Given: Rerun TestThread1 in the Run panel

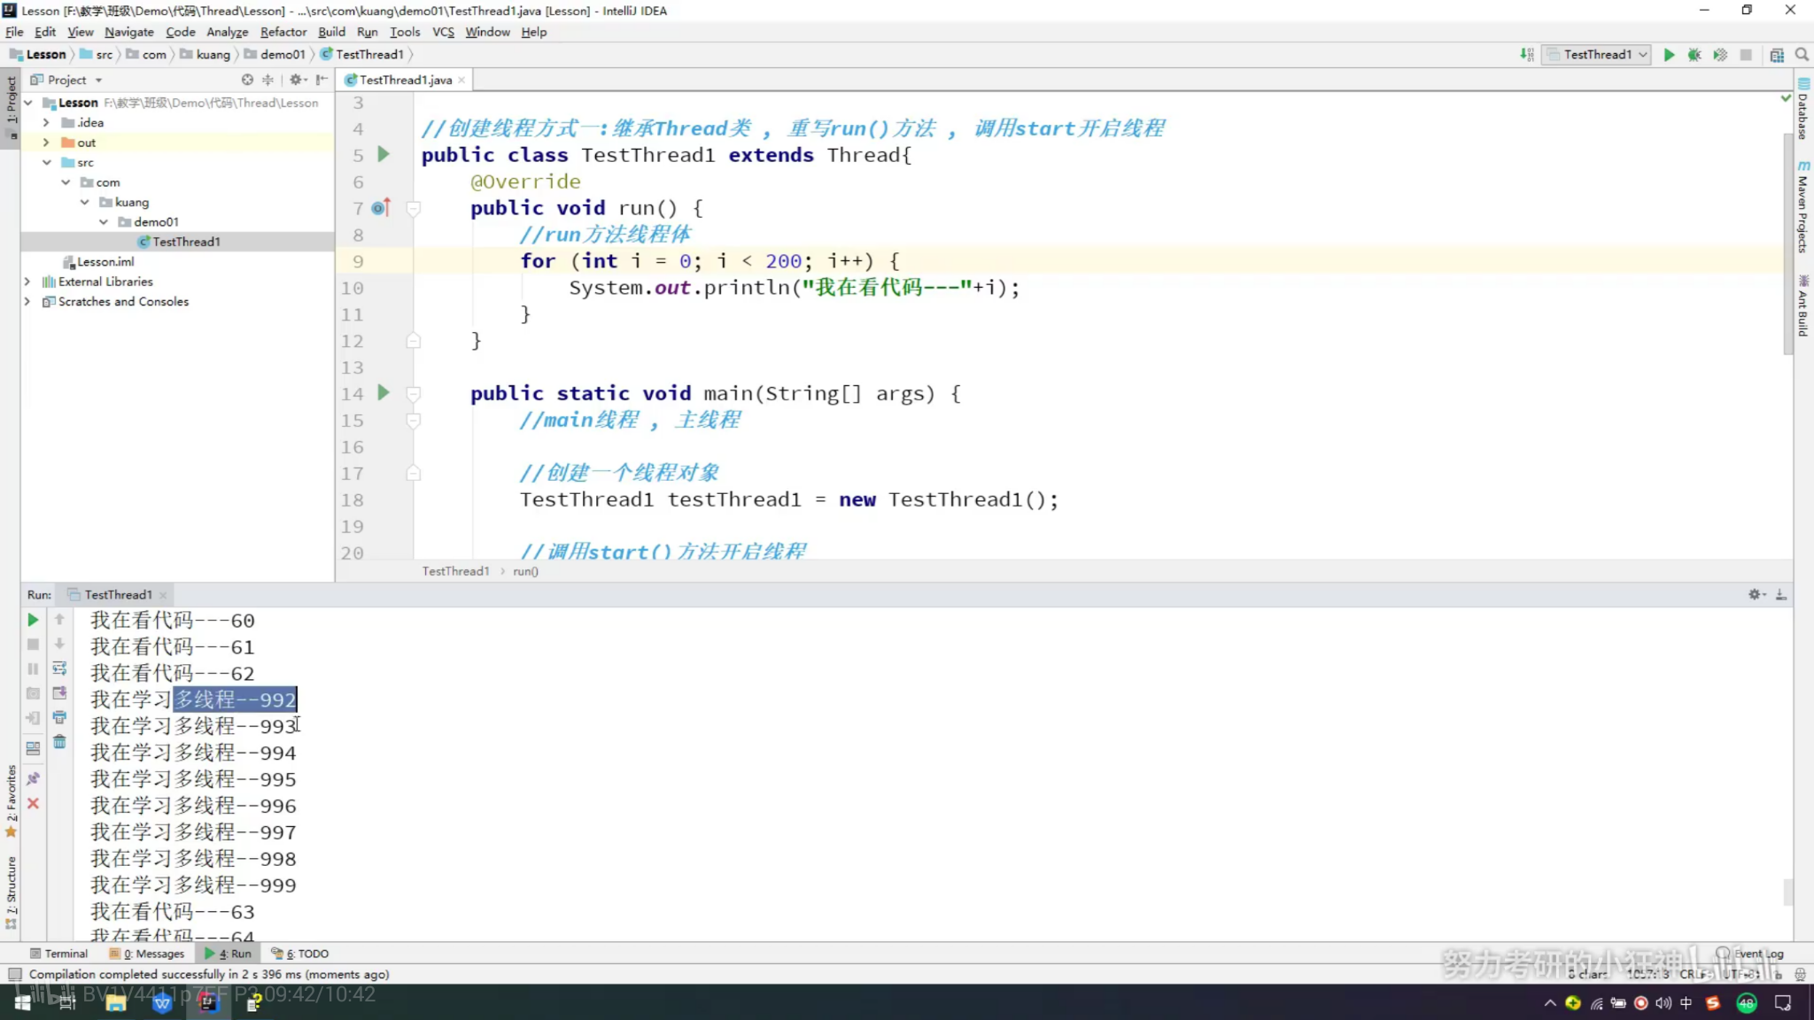Looking at the screenshot, I should [x=33, y=620].
